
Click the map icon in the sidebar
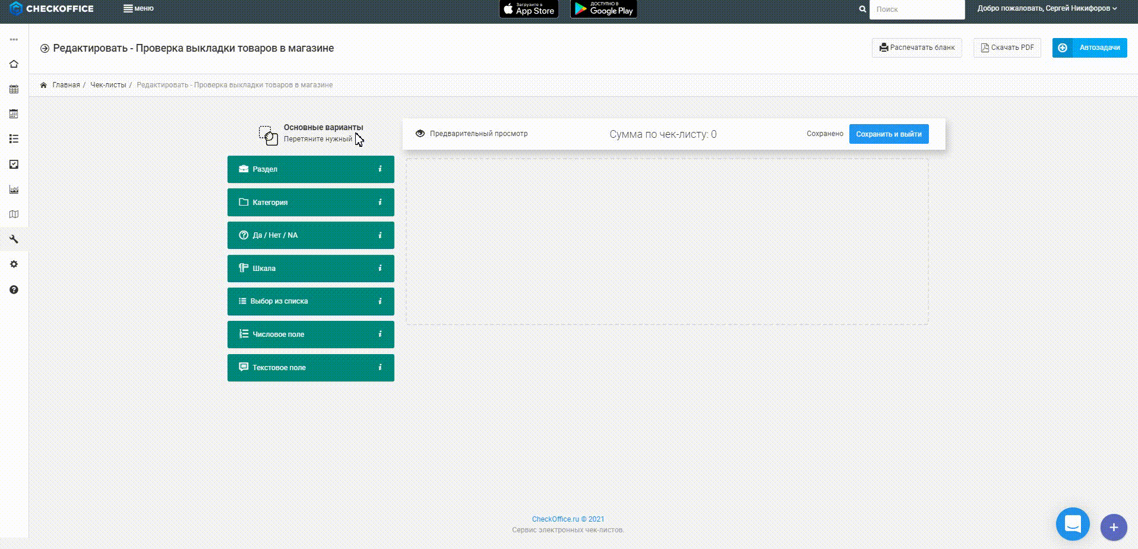tap(14, 214)
